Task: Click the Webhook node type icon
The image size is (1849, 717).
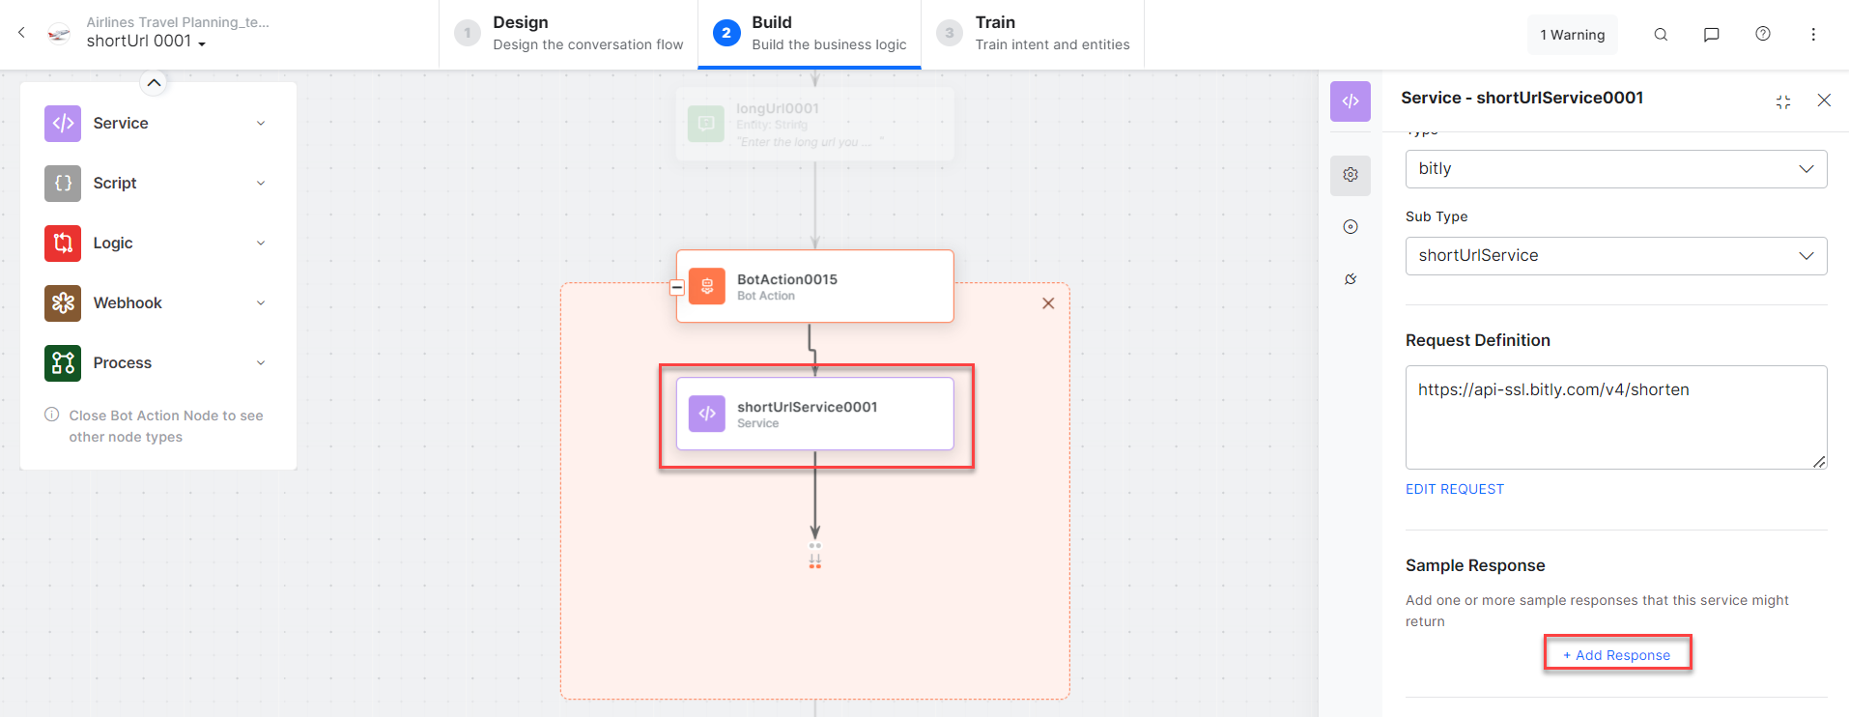Action: [63, 302]
